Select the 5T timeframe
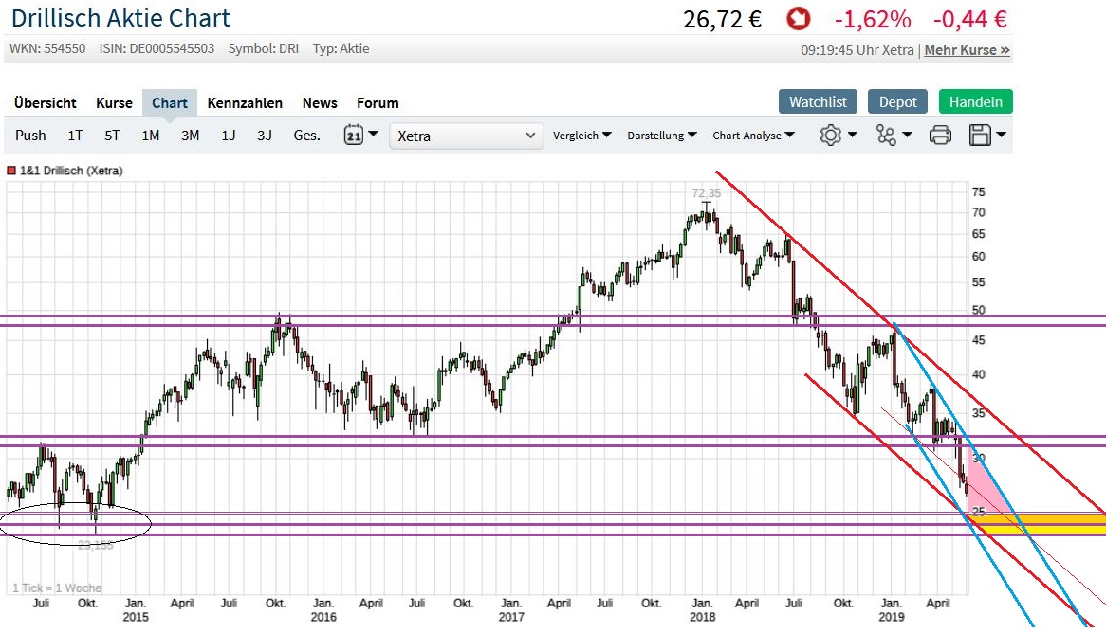 coord(112,136)
